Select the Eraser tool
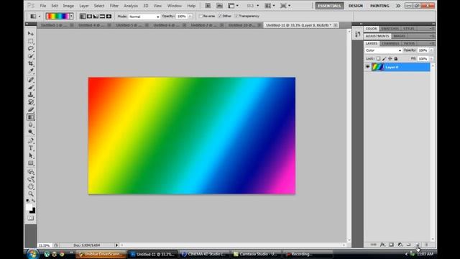Screen dimensions: 460x259 31,109
